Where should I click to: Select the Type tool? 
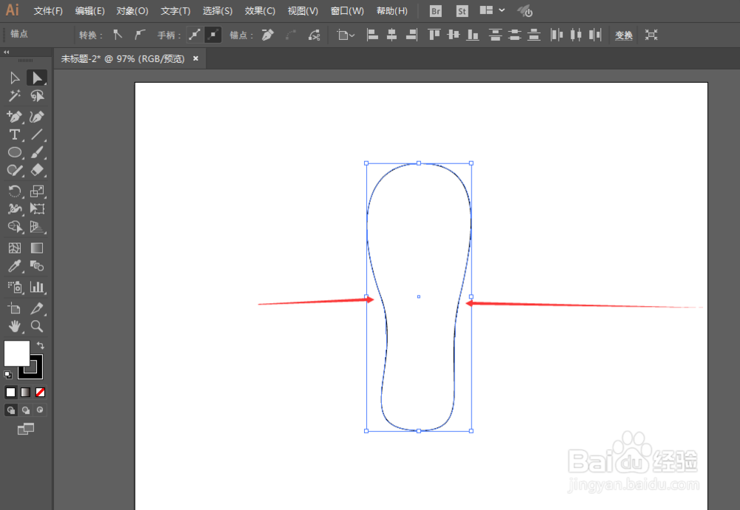15,135
